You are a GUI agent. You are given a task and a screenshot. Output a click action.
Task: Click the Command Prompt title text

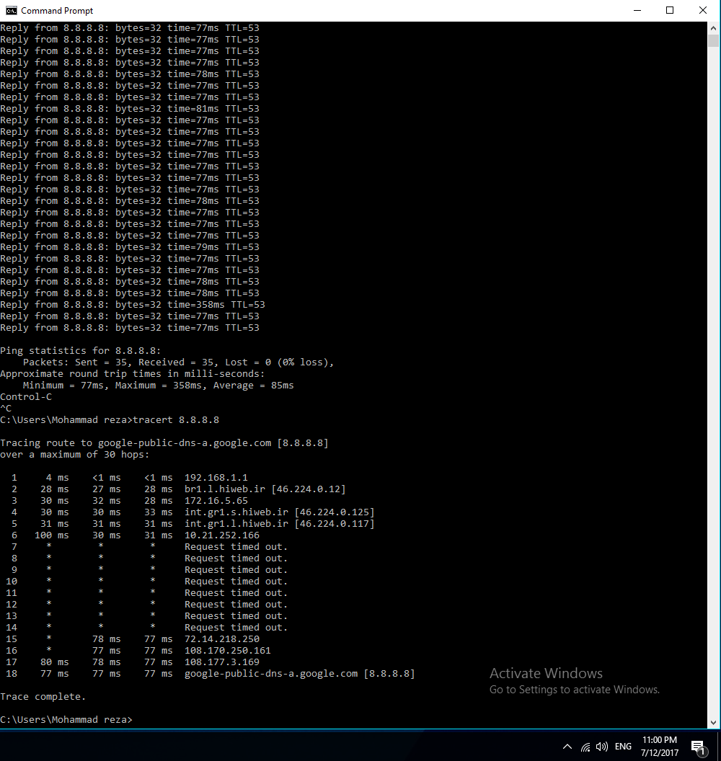click(x=57, y=11)
